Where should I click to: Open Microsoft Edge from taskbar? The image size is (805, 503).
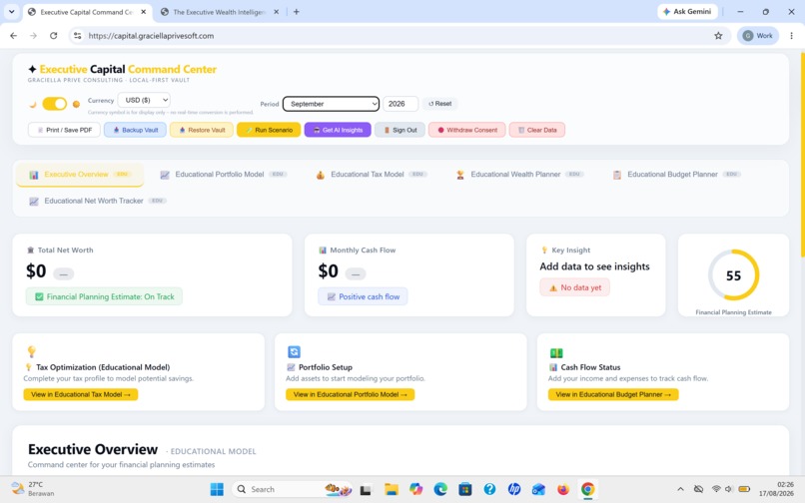[x=440, y=489]
